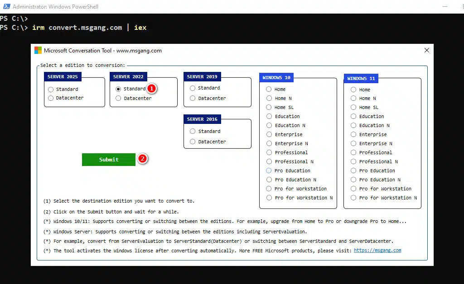Select Windows 10 Home edition

[x=269, y=90]
